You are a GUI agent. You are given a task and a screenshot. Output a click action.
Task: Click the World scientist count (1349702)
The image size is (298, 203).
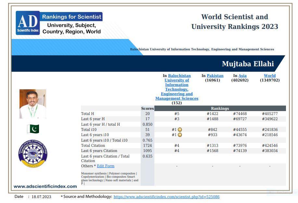pyautogui.click(x=270, y=80)
